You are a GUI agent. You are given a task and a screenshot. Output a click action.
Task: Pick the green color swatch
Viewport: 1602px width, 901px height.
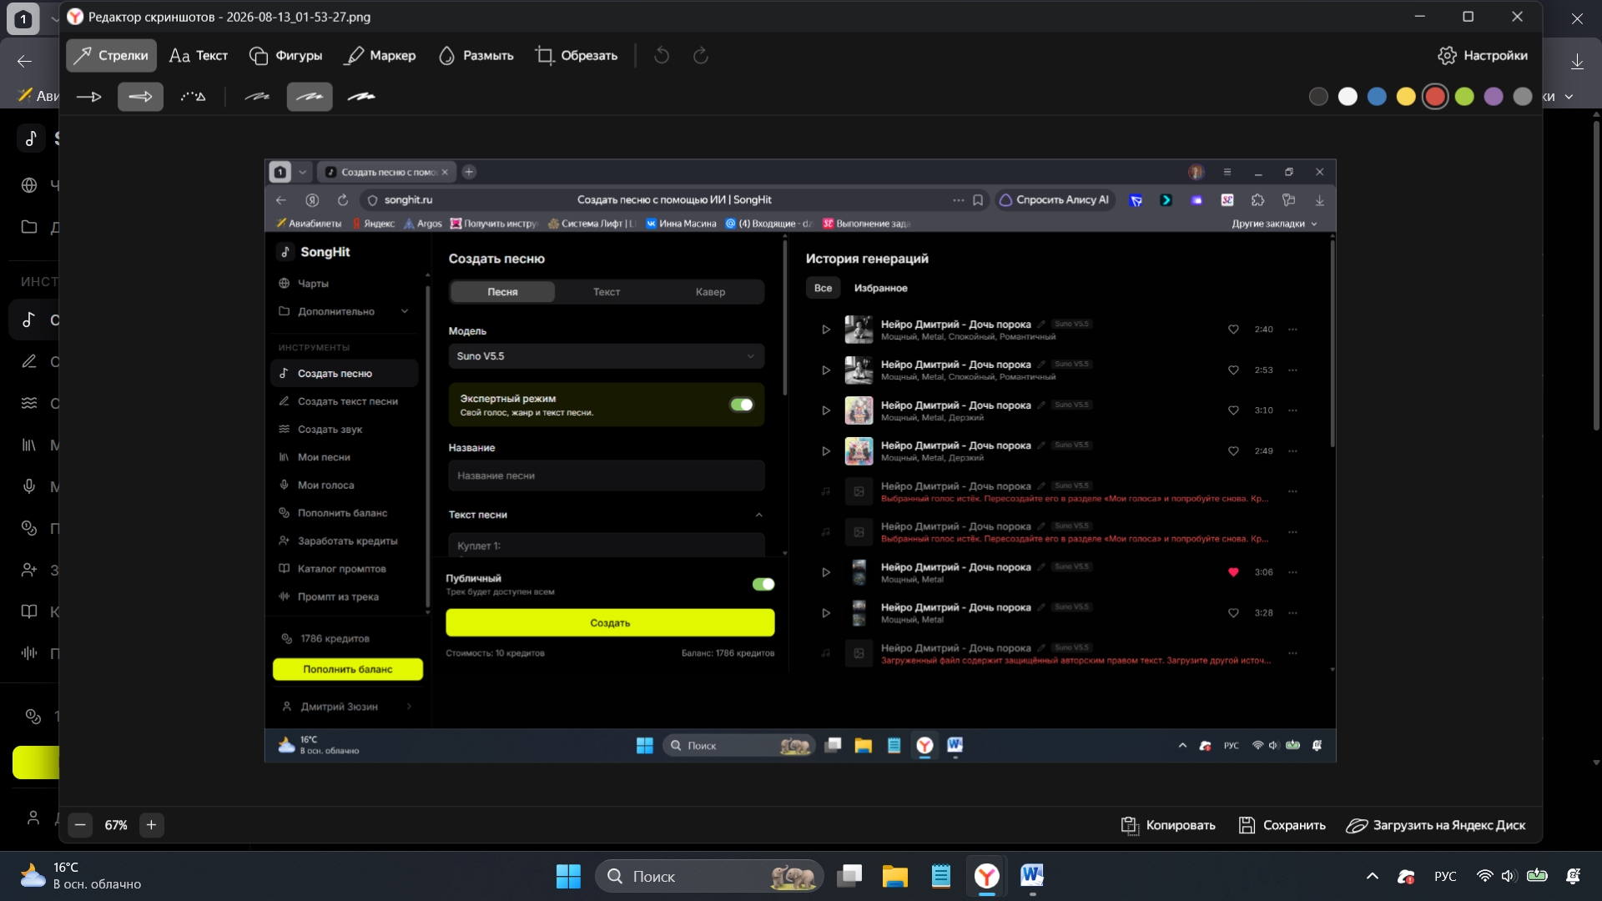[1464, 97]
